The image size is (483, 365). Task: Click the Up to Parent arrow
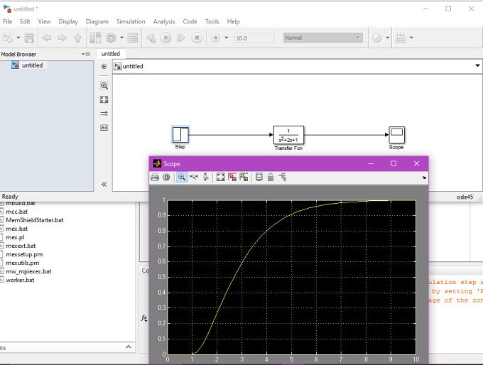[77, 38]
